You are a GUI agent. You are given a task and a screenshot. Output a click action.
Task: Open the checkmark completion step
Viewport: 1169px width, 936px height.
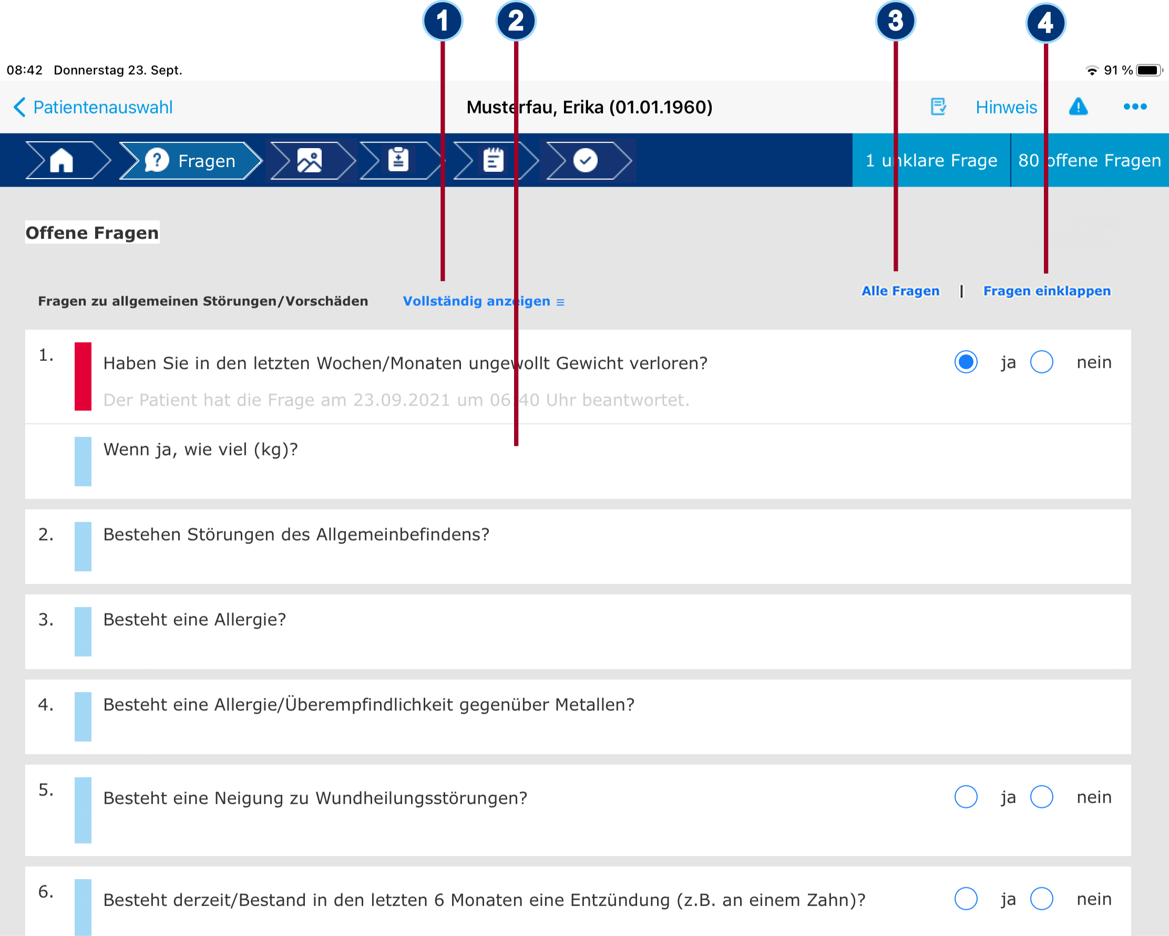point(589,160)
